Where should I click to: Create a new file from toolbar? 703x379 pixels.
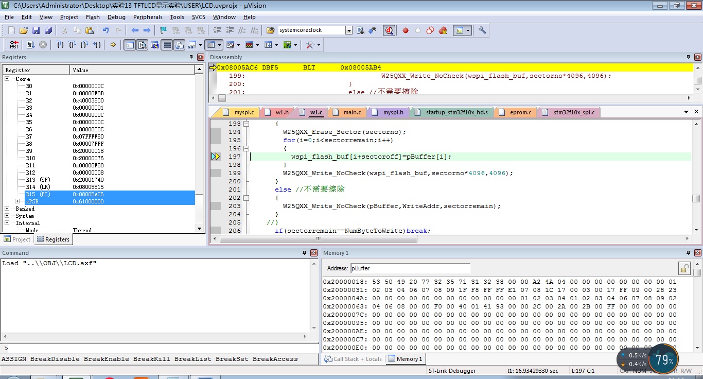pyautogui.click(x=11, y=30)
